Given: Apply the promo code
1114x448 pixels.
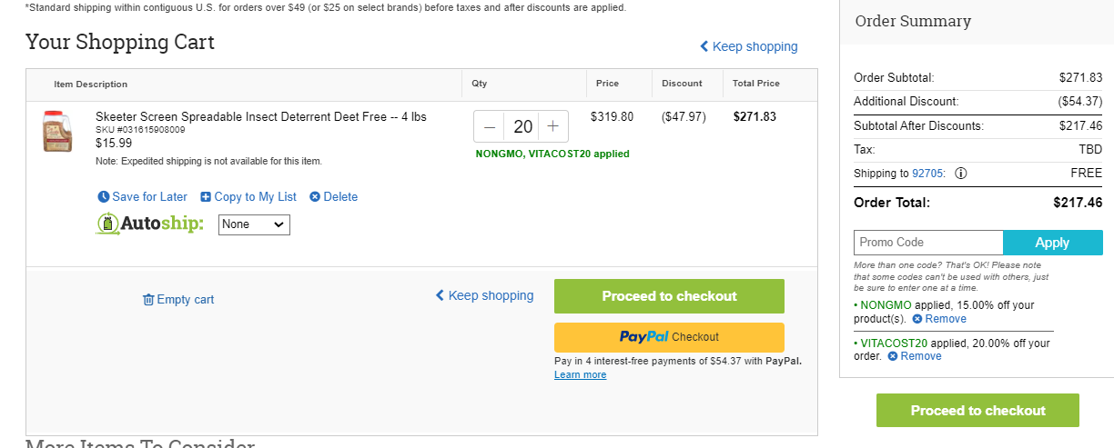Looking at the screenshot, I should (x=1052, y=243).
